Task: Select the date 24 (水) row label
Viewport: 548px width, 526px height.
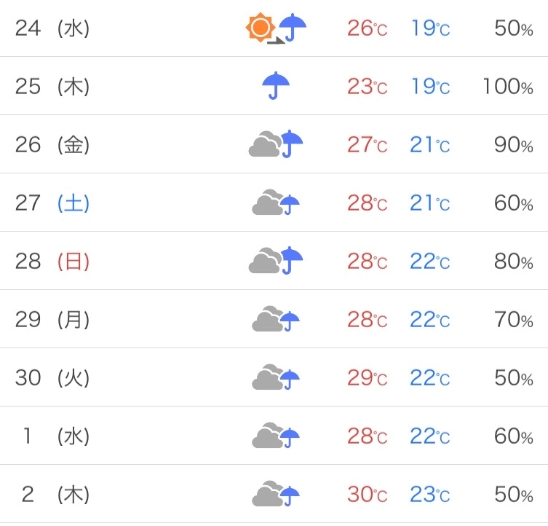Action: tap(52, 28)
